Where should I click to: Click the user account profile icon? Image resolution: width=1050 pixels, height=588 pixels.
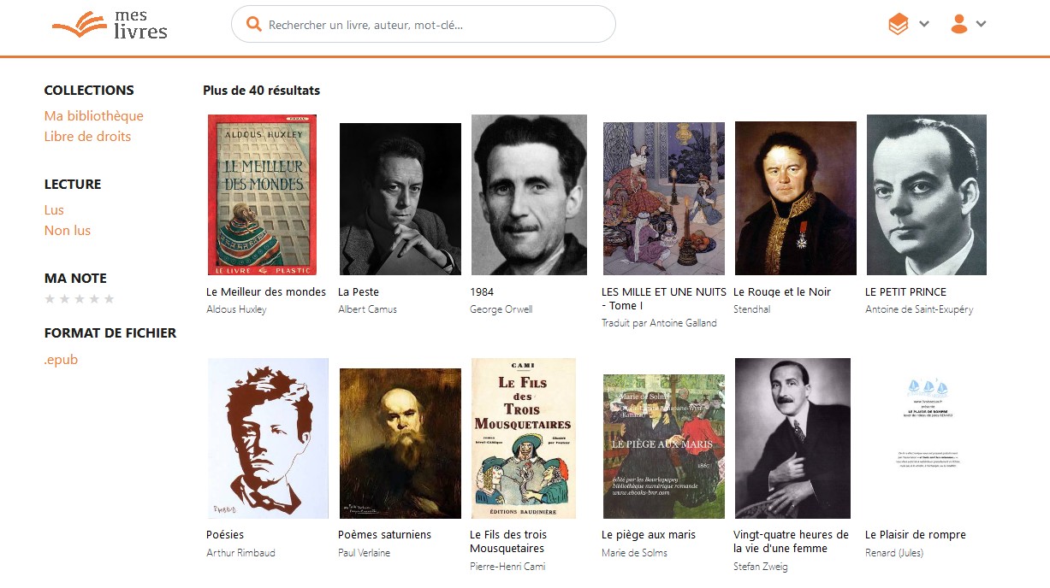pyautogui.click(x=959, y=24)
